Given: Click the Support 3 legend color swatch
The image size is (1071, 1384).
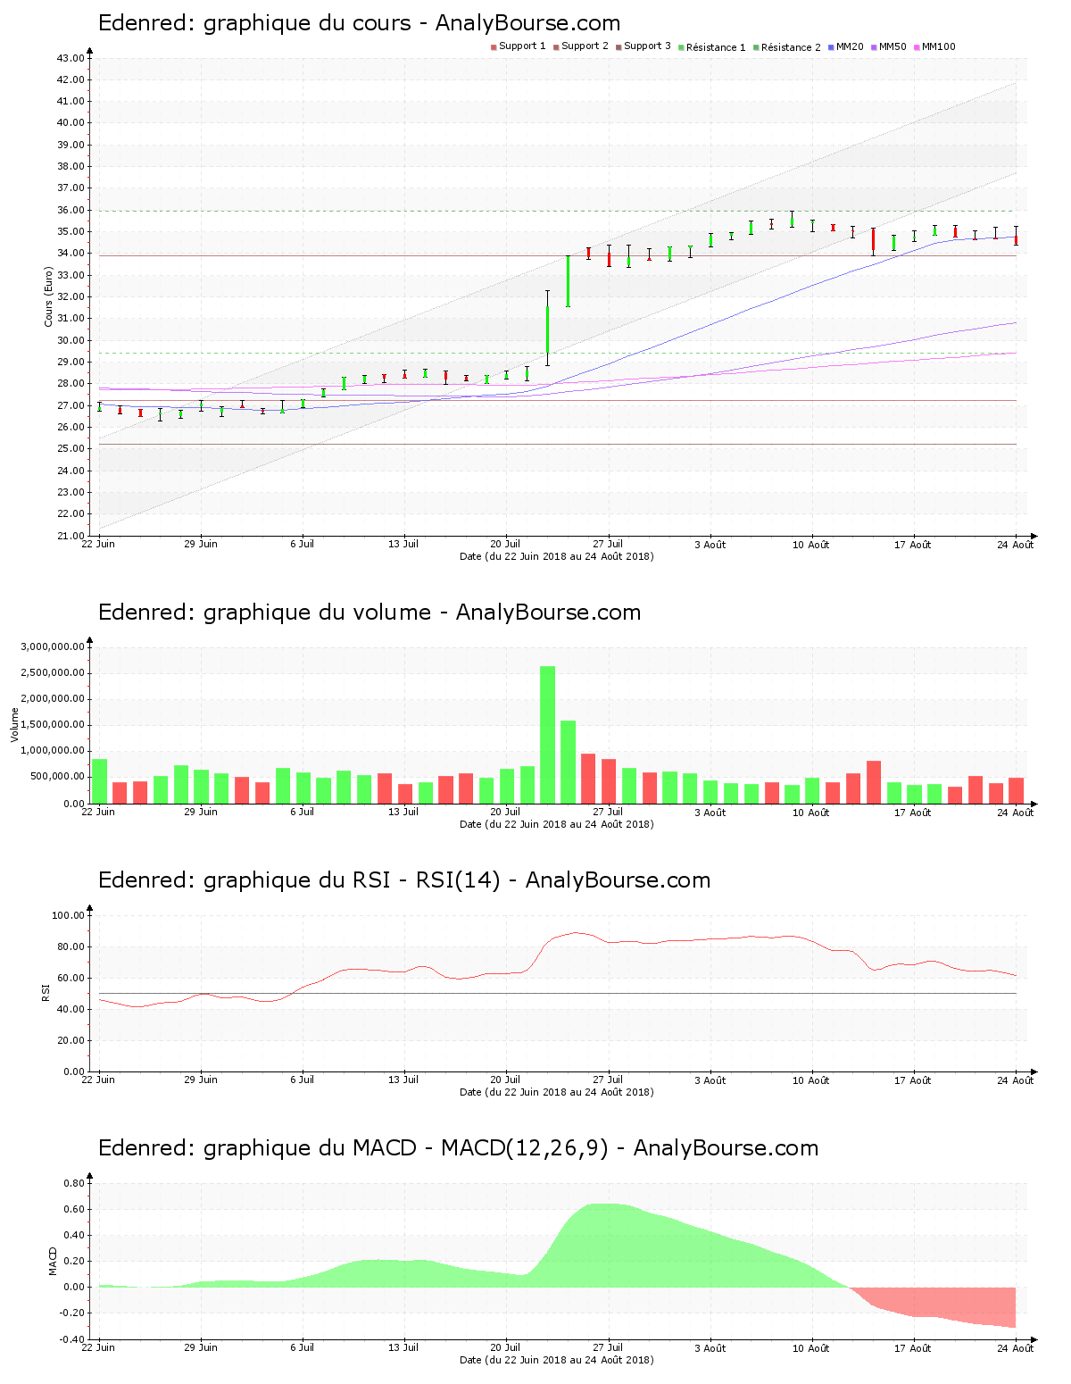Looking at the screenshot, I should [x=619, y=47].
